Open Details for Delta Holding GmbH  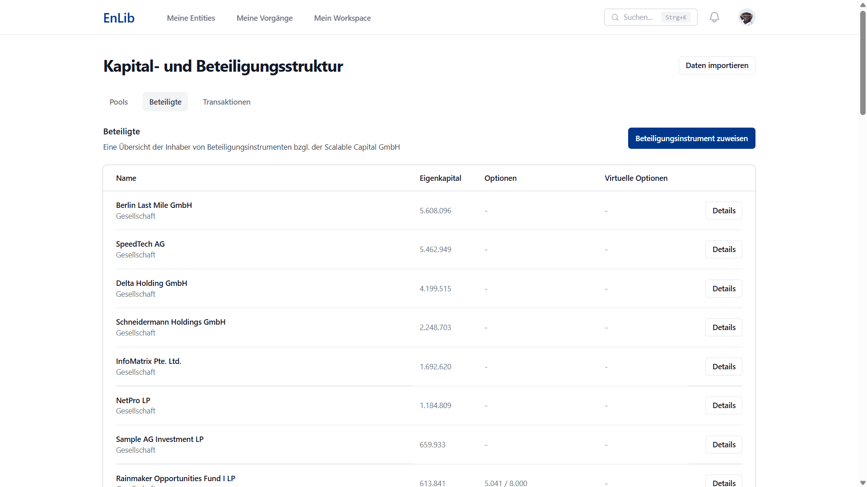724,289
